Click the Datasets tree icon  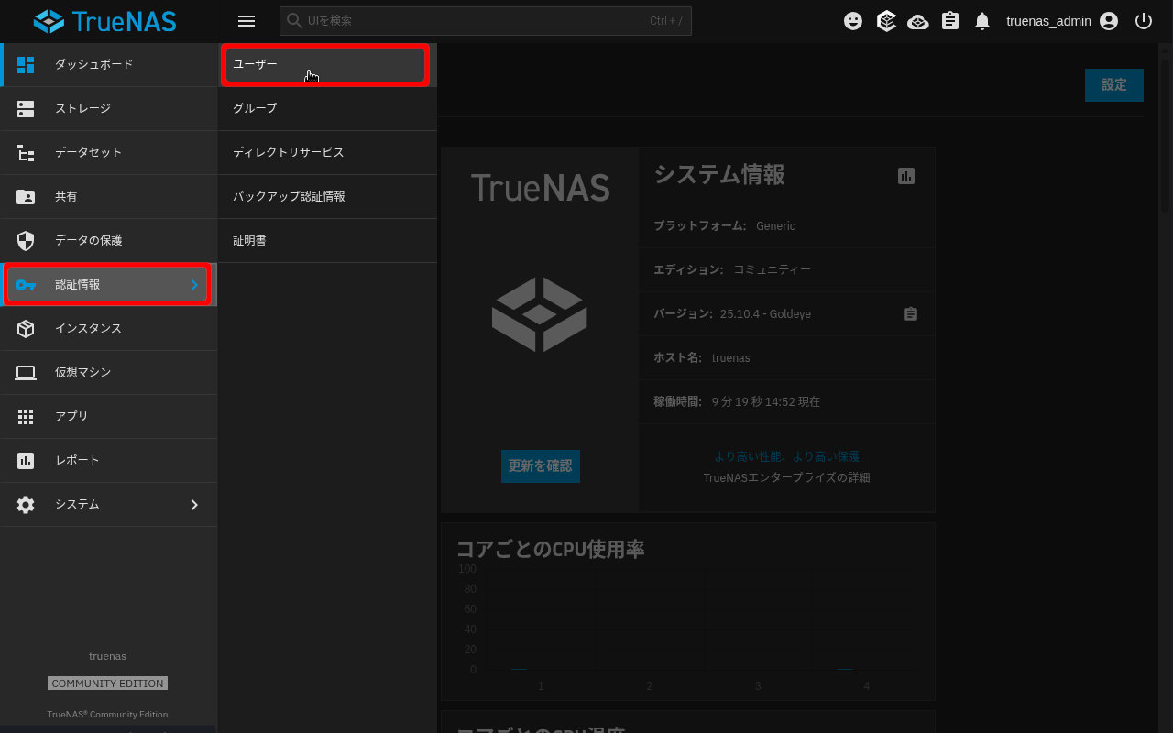pyautogui.click(x=26, y=152)
